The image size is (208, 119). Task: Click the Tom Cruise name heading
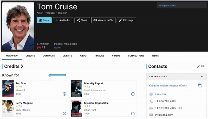point(57,7)
